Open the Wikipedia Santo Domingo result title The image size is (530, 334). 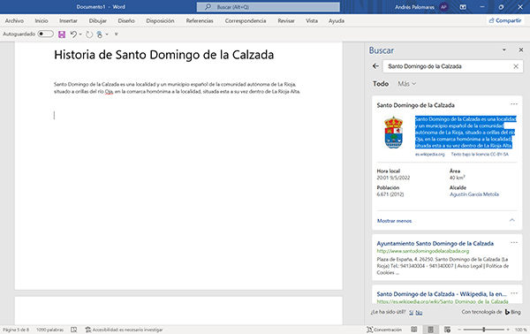point(442,294)
